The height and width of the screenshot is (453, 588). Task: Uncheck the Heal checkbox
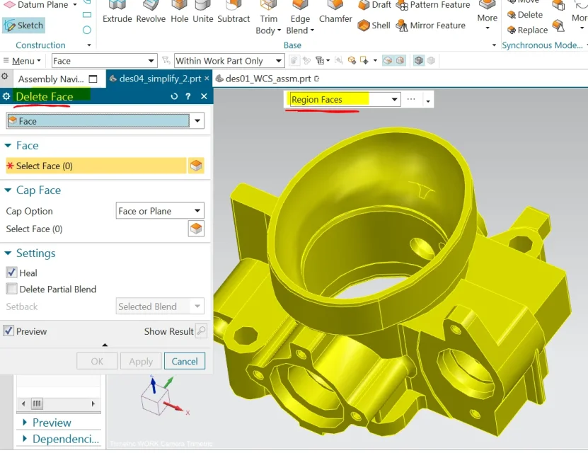11,273
